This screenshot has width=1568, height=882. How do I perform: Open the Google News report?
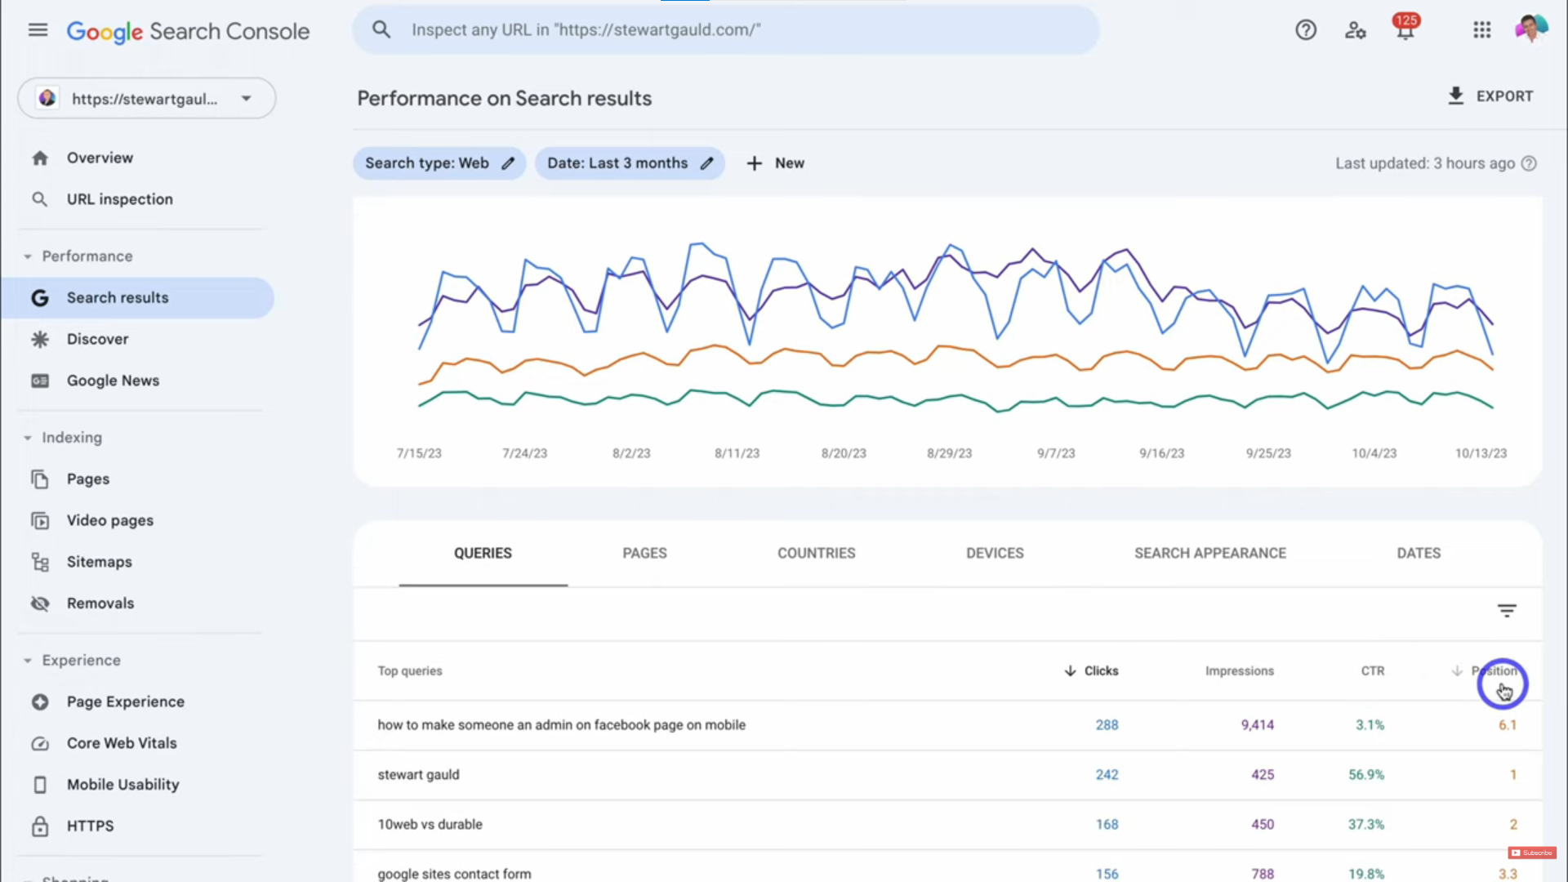(113, 380)
